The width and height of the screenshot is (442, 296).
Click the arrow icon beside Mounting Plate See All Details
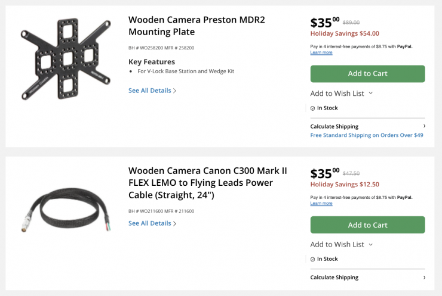click(x=175, y=91)
